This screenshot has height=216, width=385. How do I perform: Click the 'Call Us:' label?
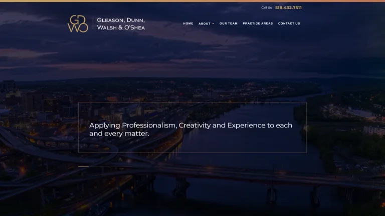[267, 7]
